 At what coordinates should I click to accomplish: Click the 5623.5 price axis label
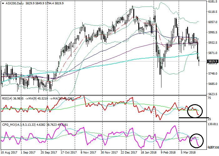coord(212,94)
